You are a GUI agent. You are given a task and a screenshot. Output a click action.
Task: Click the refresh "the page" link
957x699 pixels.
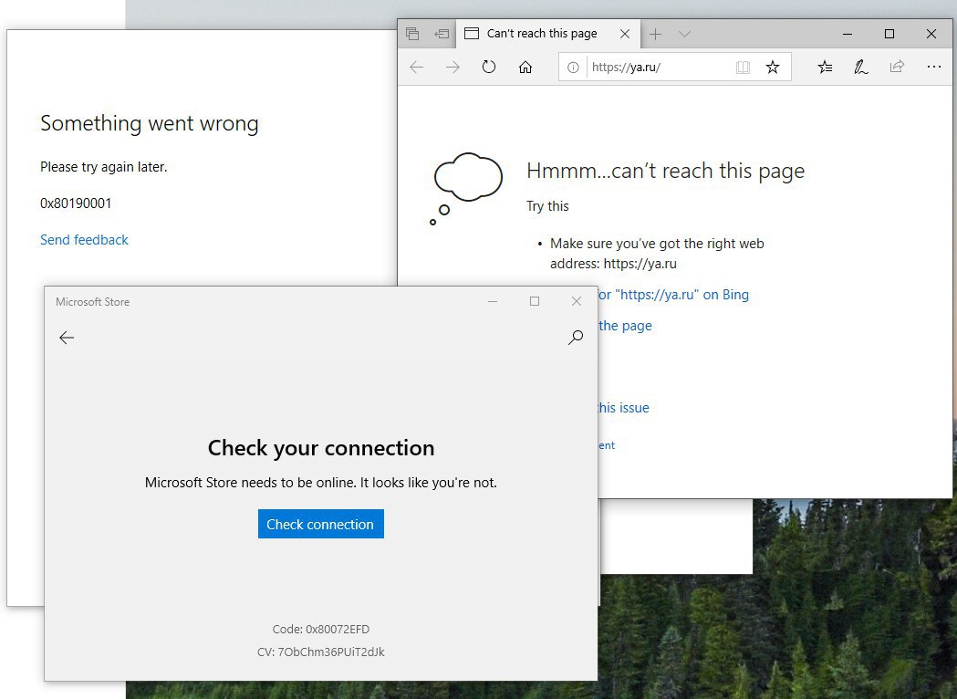[x=625, y=326]
